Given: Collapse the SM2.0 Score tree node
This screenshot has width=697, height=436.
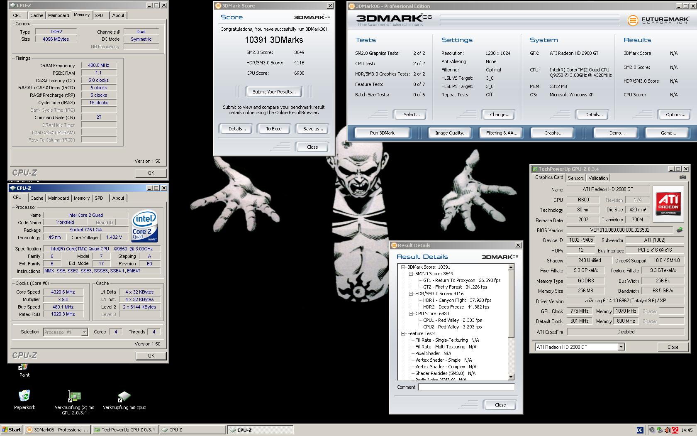Looking at the screenshot, I should 411,274.
